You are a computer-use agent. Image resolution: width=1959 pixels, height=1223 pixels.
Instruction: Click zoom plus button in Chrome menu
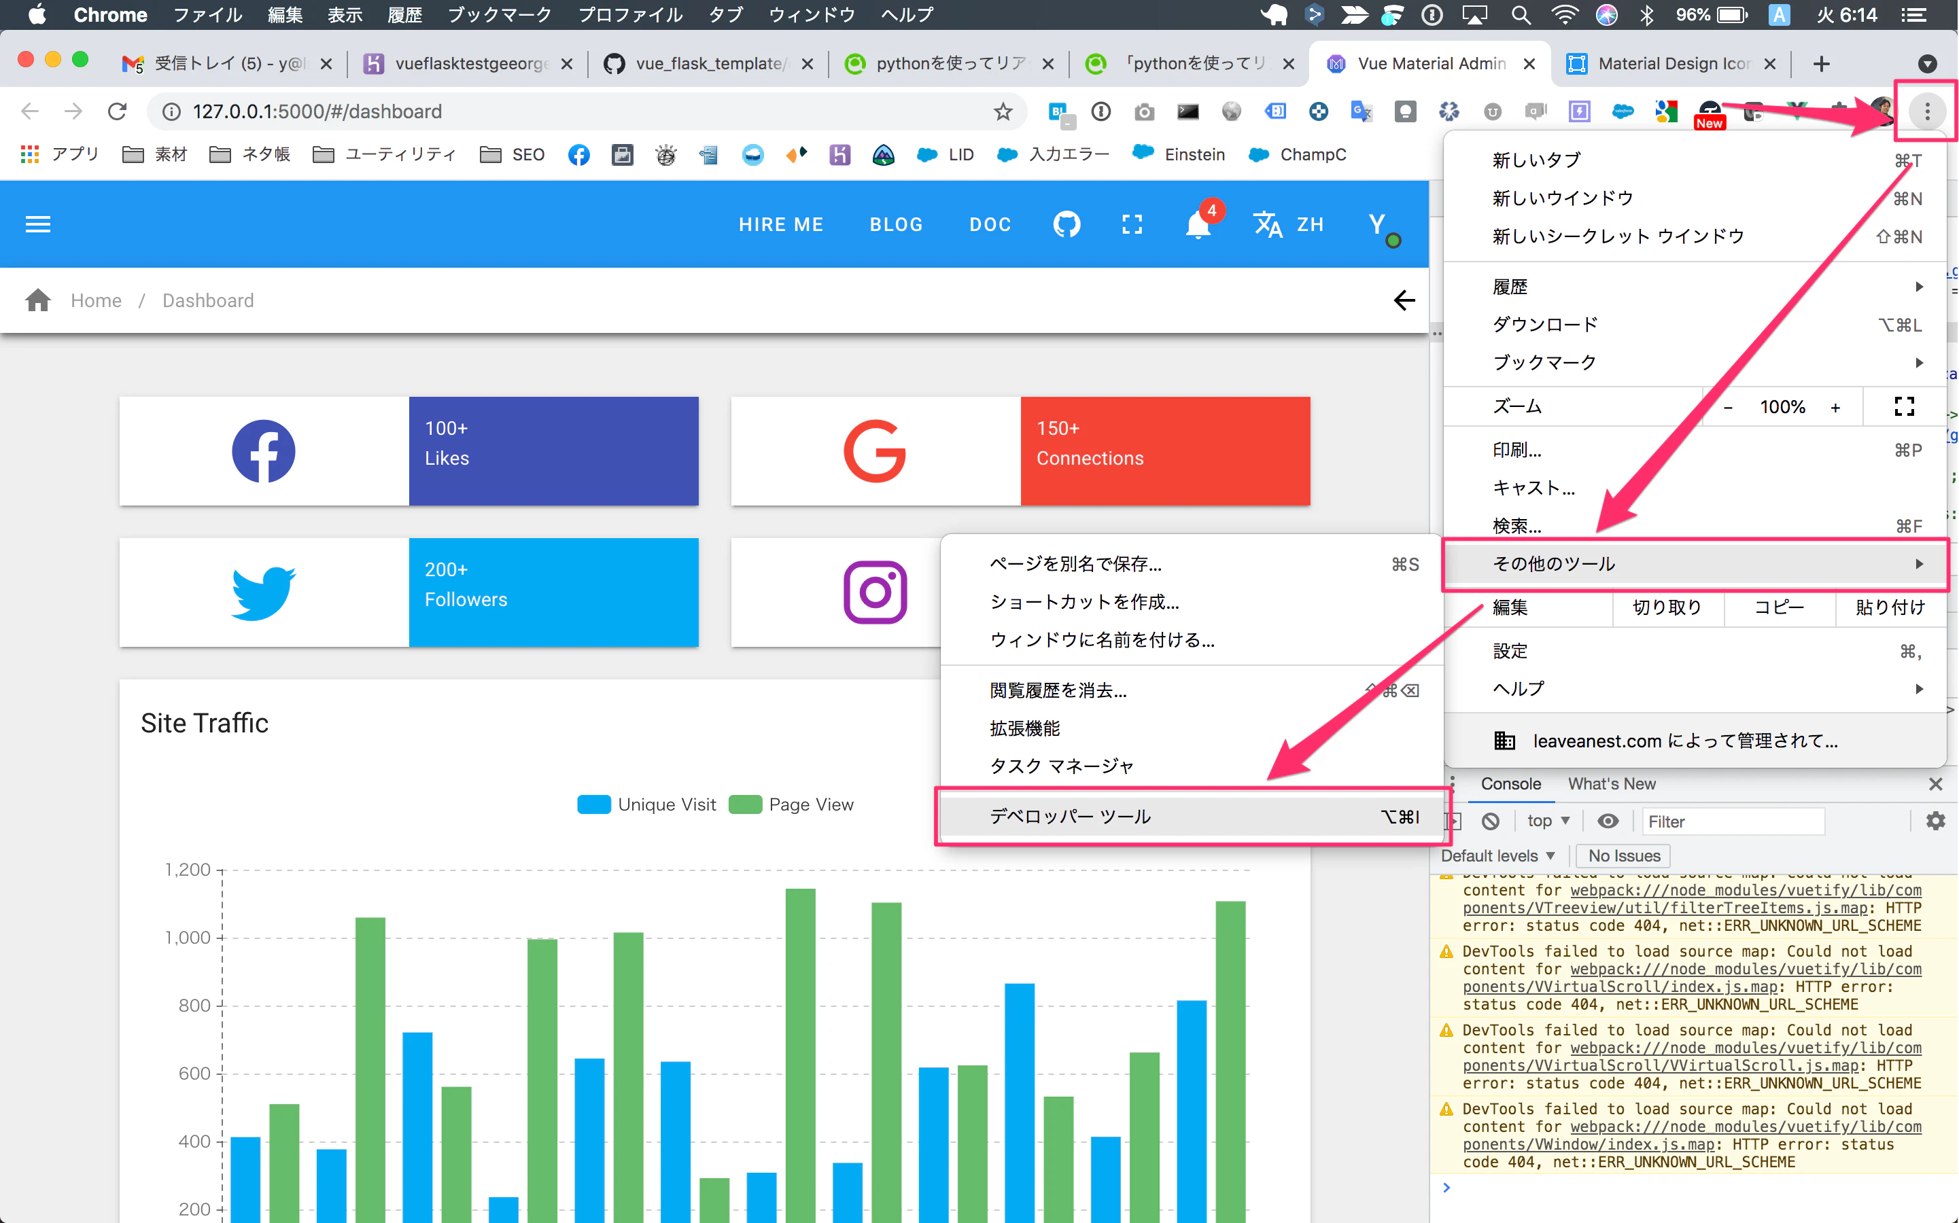1835,407
